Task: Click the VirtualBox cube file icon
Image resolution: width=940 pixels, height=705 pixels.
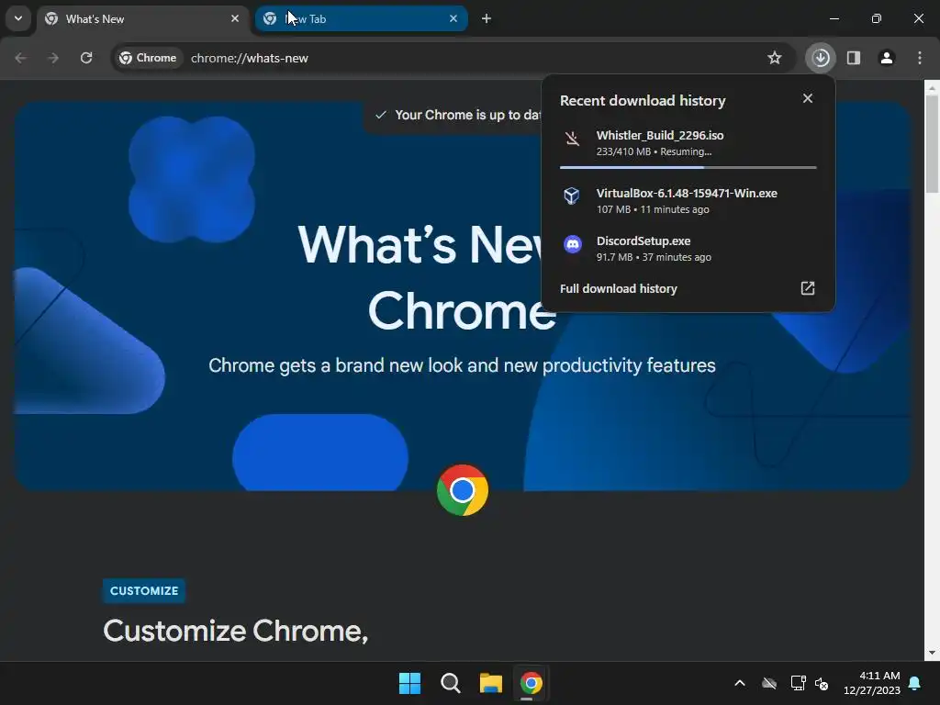Action: click(572, 196)
